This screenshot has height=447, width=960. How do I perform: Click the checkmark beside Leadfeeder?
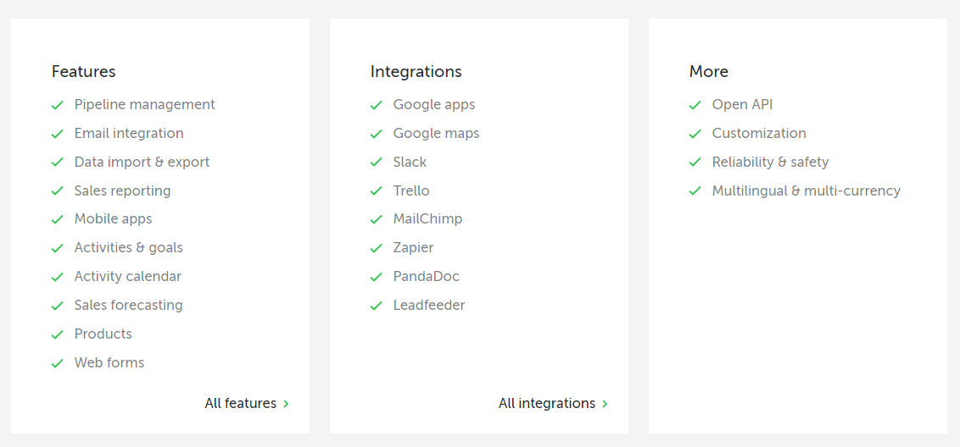tap(377, 306)
